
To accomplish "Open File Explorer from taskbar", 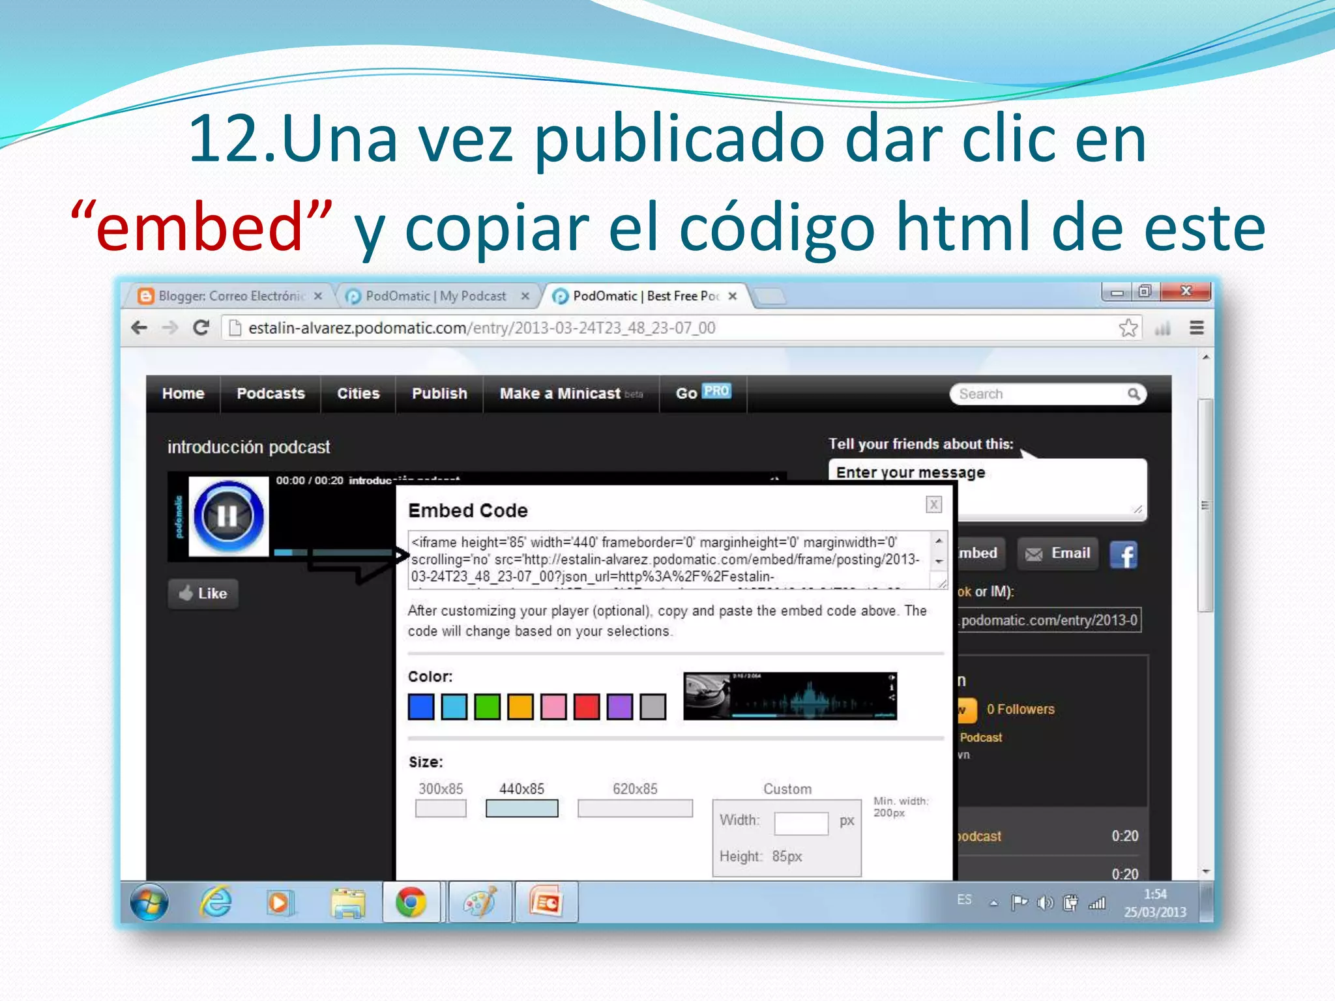I will 348,903.
